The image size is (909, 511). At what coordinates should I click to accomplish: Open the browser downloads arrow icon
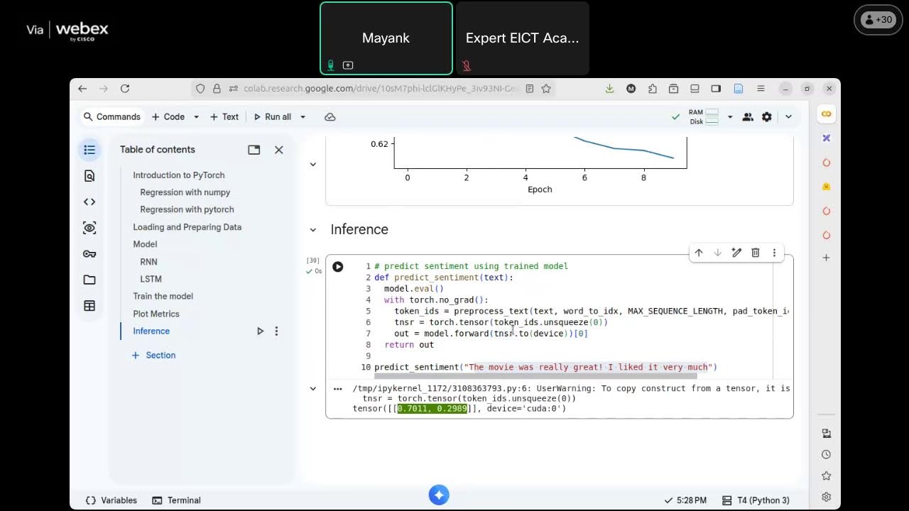click(609, 89)
